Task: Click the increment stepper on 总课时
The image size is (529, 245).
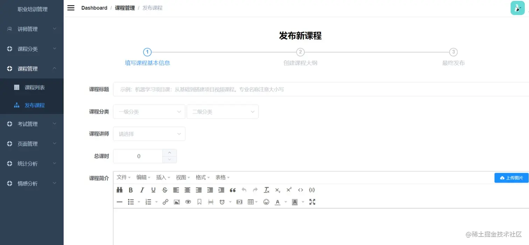Action: point(170,152)
